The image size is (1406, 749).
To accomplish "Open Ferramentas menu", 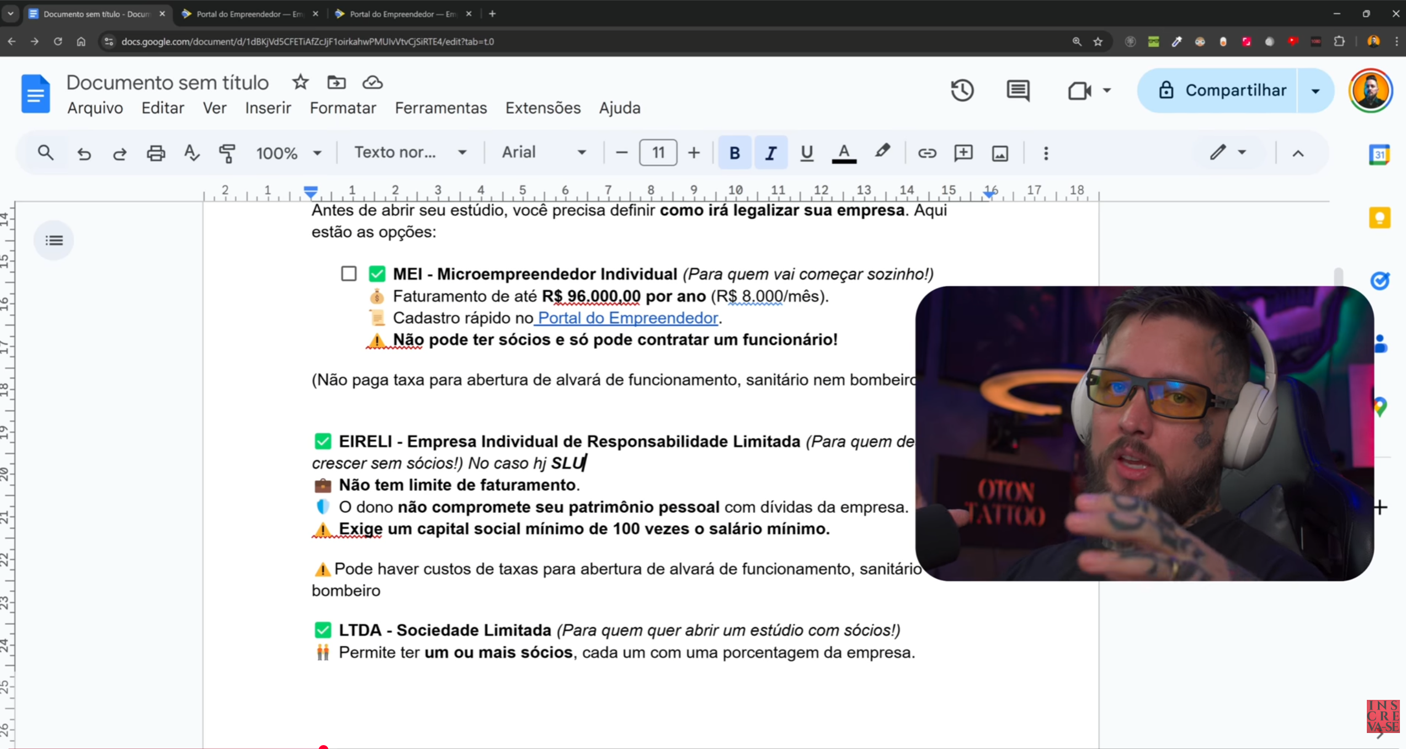I will (x=441, y=108).
